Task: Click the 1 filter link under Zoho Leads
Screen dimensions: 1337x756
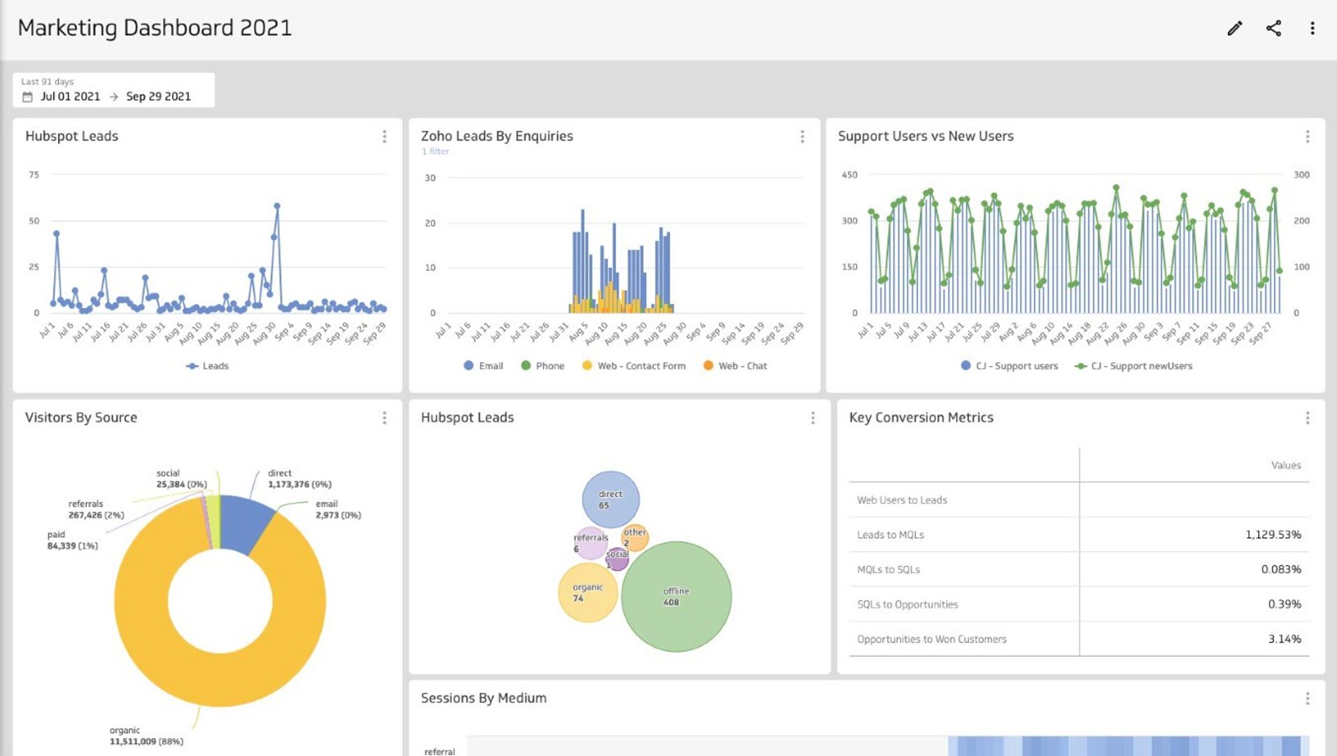Action: click(x=435, y=151)
